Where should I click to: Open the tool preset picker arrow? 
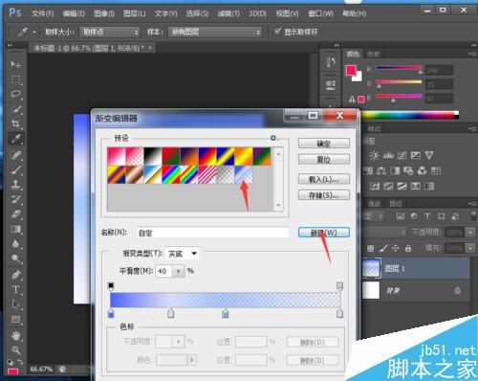(x=33, y=32)
